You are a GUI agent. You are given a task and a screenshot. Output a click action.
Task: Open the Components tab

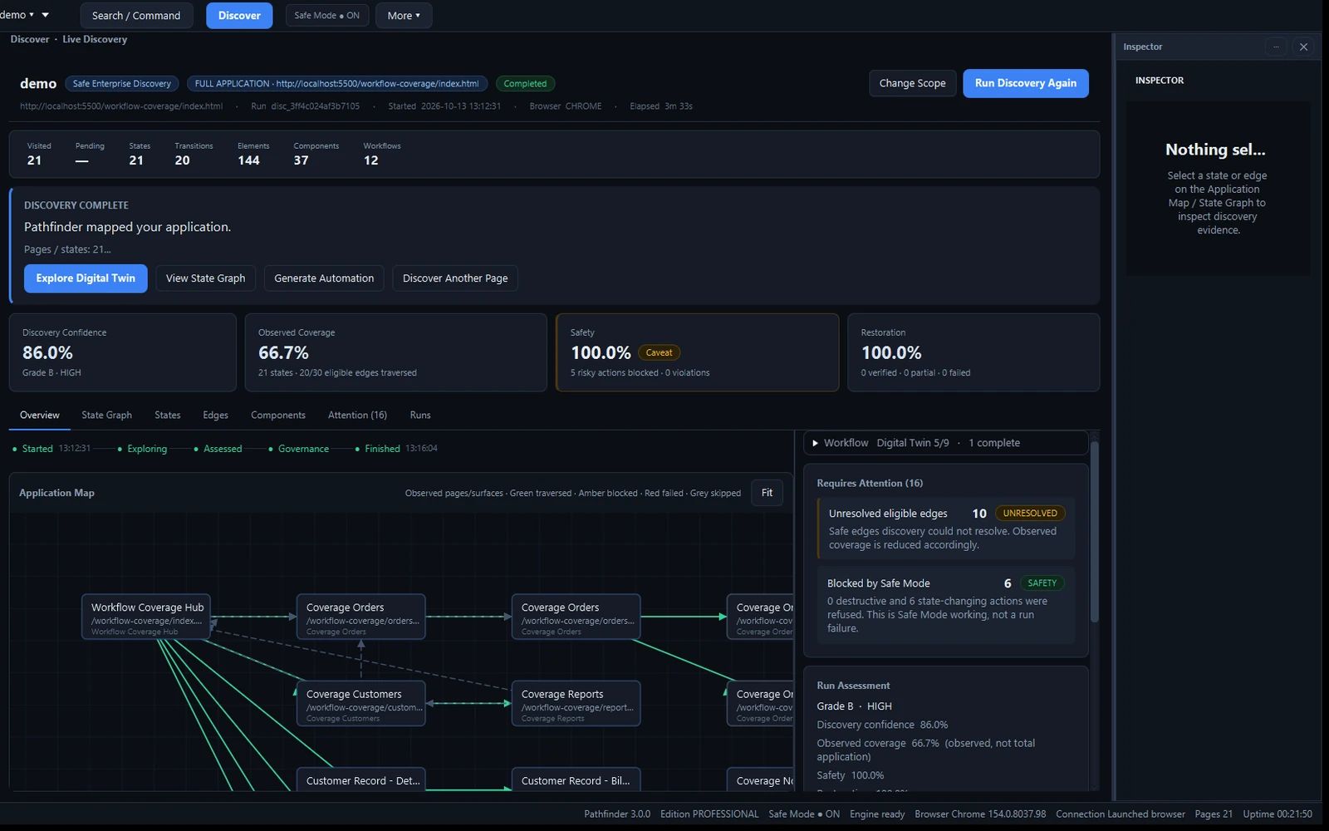(x=278, y=415)
